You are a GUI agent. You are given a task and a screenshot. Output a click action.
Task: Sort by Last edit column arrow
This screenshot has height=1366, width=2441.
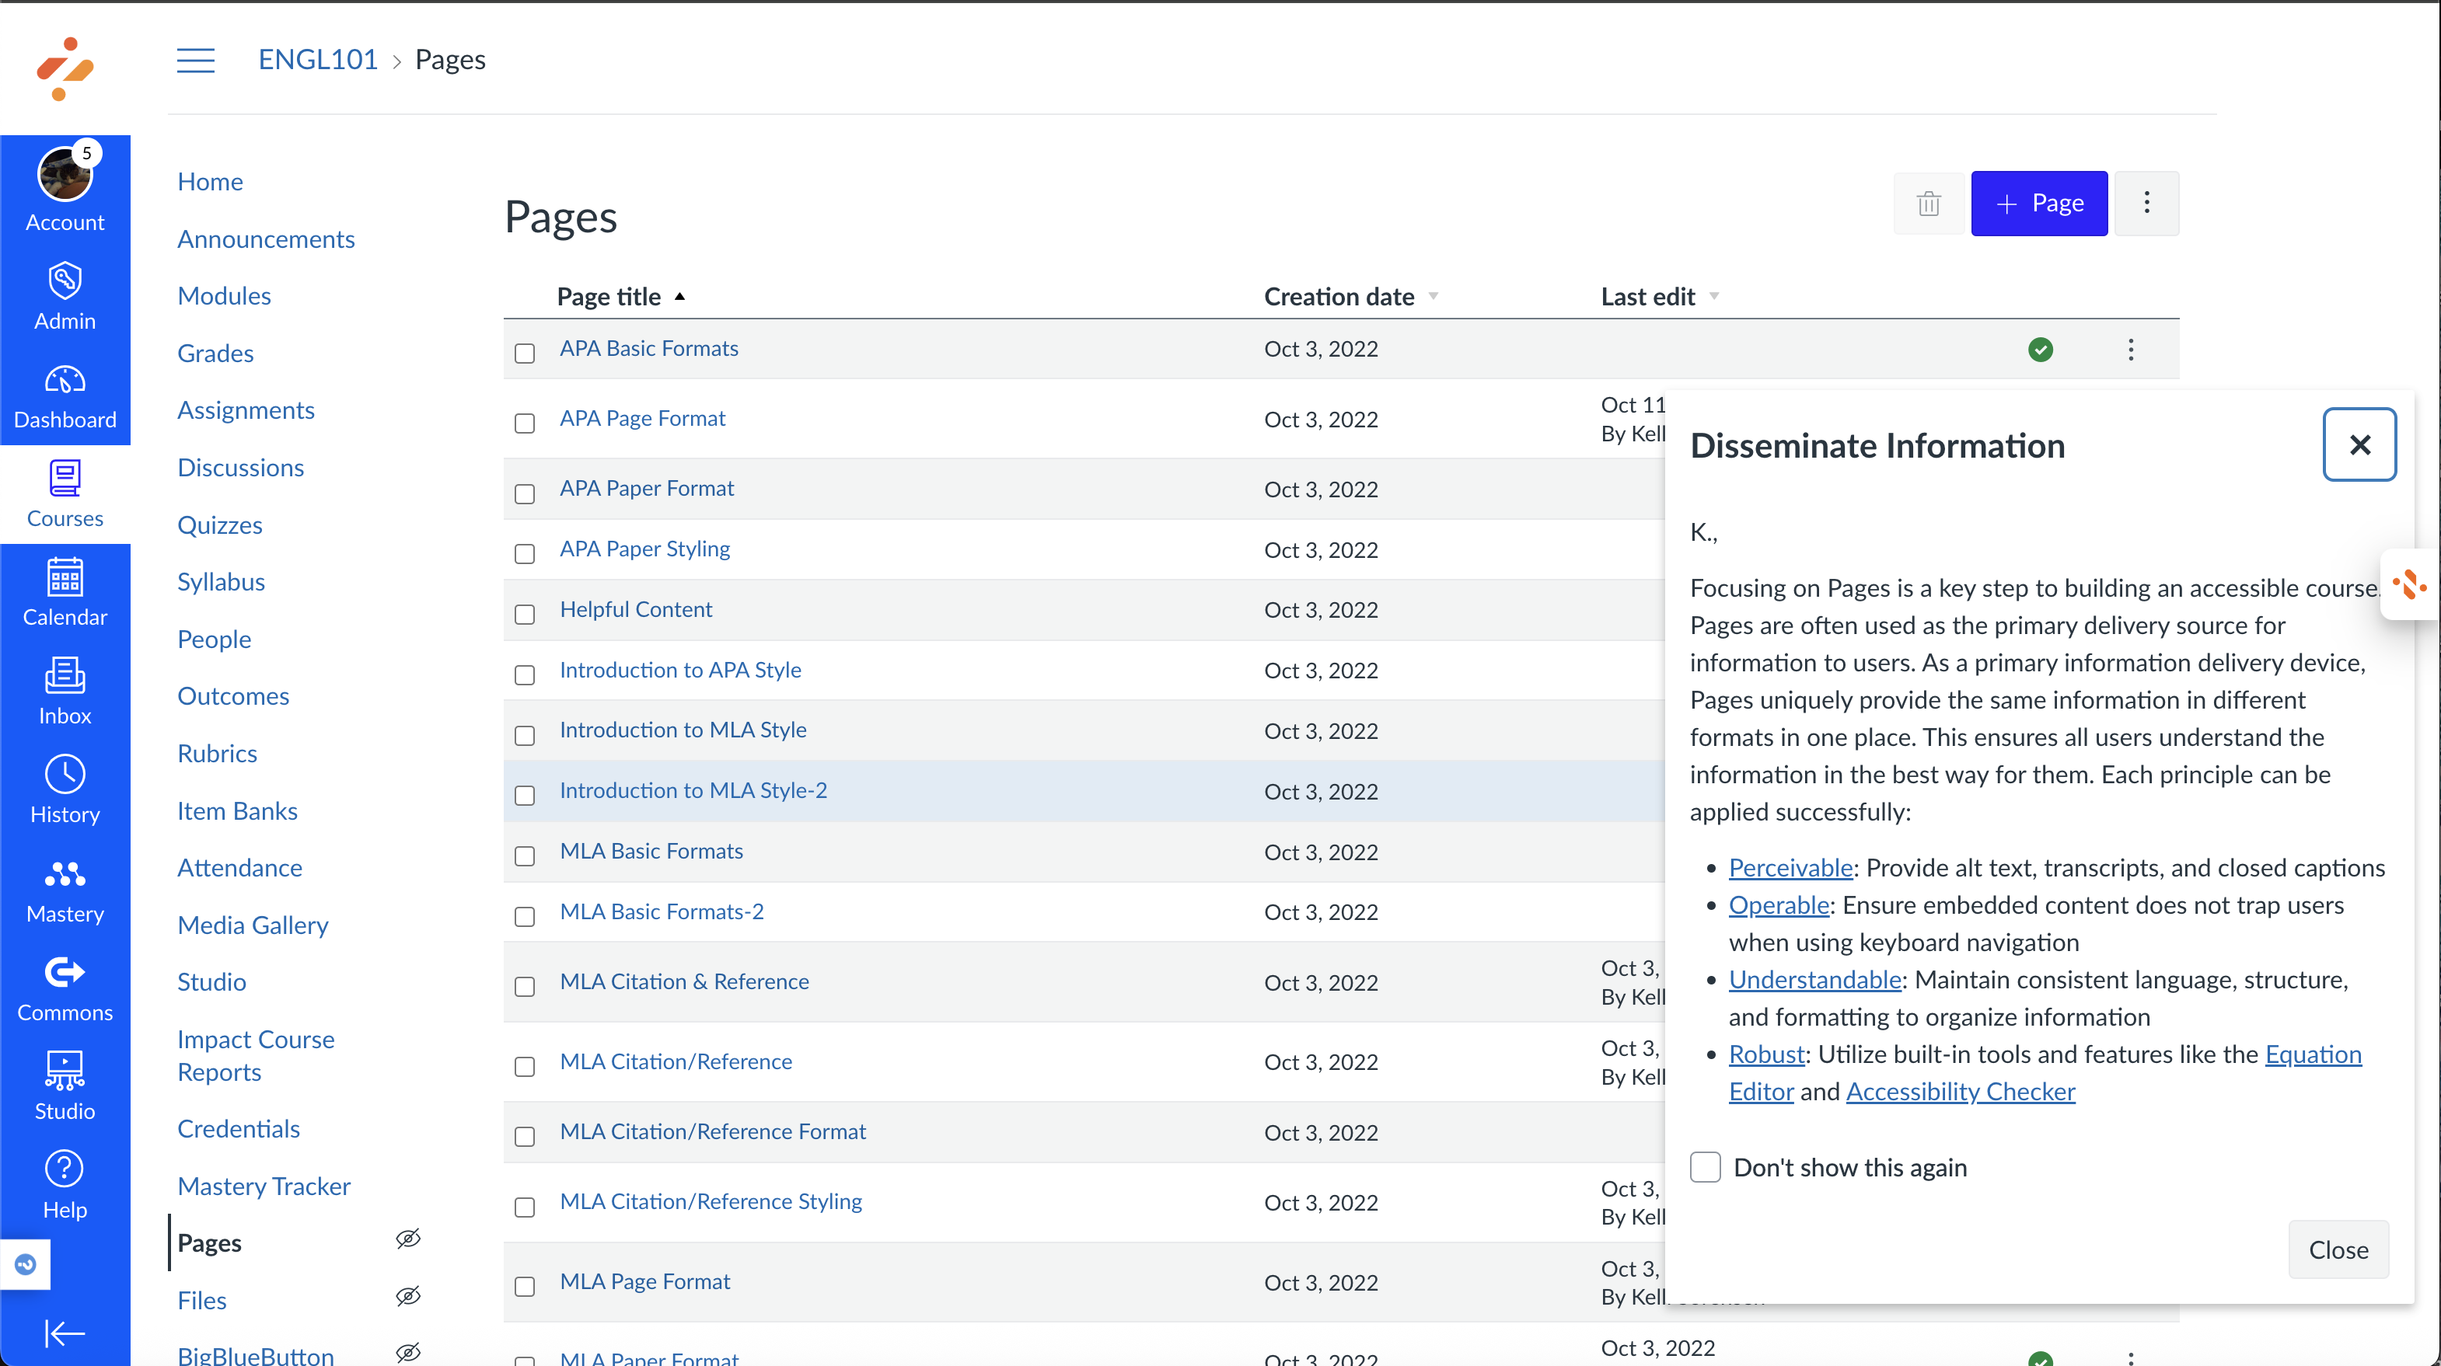point(1713,297)
